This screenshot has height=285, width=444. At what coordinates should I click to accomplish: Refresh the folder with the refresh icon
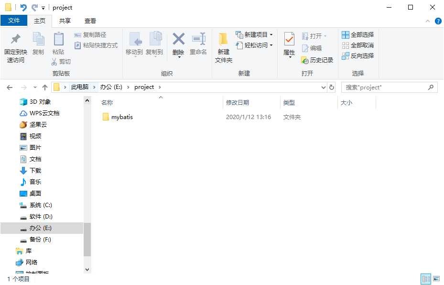(x=332, y=87)
